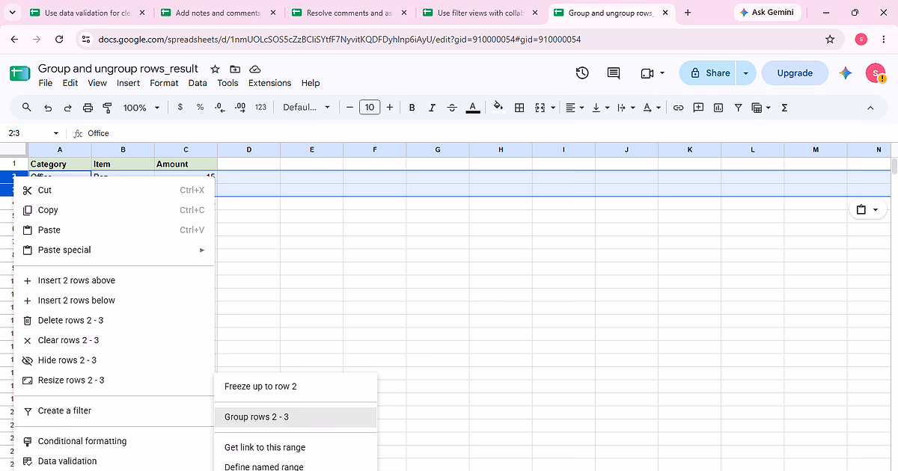Print the spreadsheet
The height and width of the screenshot is (471, 898).
tap(88, 108)
